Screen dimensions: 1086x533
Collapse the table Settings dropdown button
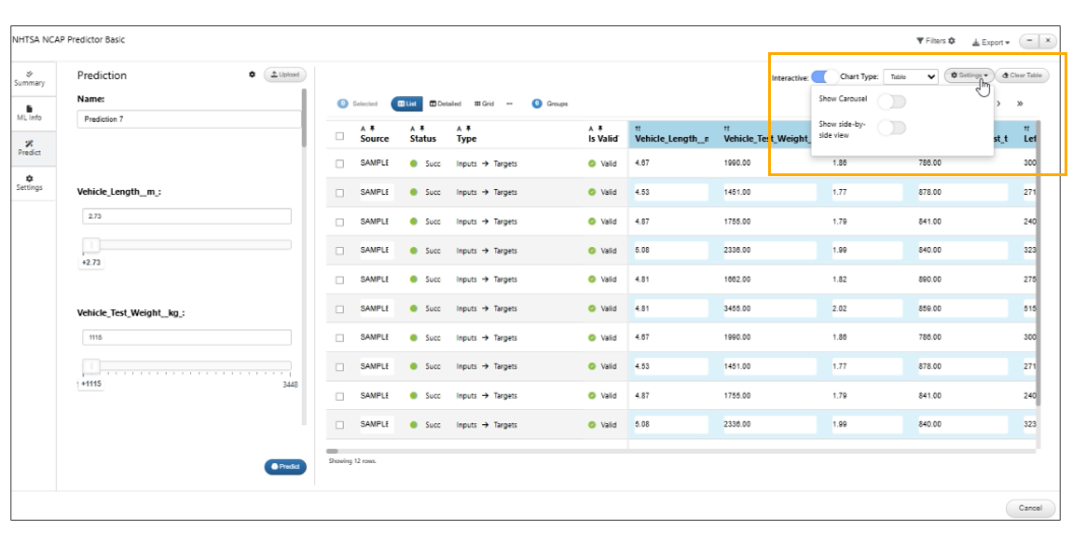[969, 75]
